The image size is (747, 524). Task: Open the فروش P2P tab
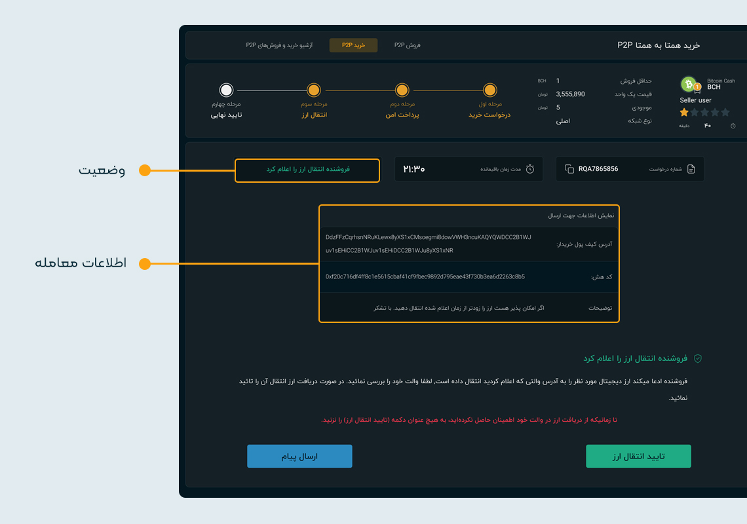(408, 45)
